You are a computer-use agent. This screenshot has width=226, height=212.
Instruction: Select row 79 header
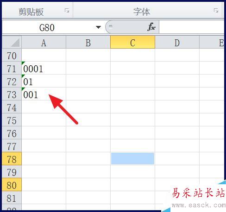[x=12, y=172]
